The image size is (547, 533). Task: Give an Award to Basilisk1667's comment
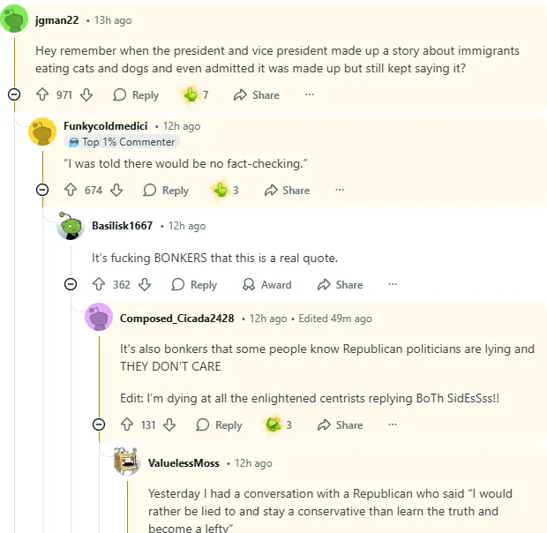click(266, 285)
